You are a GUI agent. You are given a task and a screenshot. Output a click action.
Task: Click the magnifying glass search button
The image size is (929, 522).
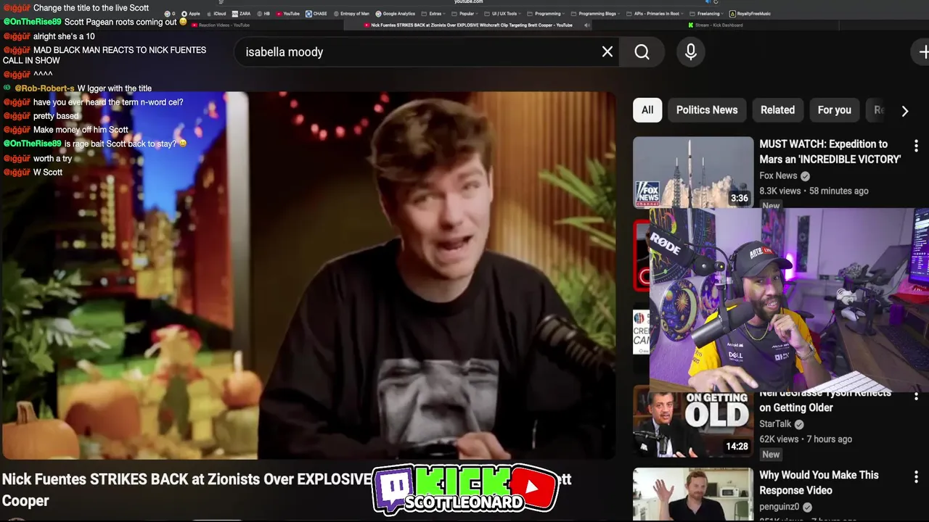click(x=642, y=51)
